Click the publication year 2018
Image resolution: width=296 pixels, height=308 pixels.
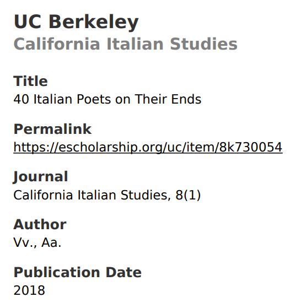coord(29,290)
